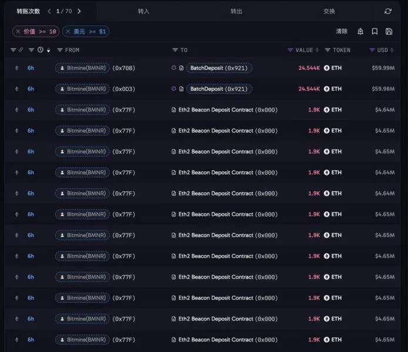Click the ETH token in $59.98M row

tap(333, 89)
